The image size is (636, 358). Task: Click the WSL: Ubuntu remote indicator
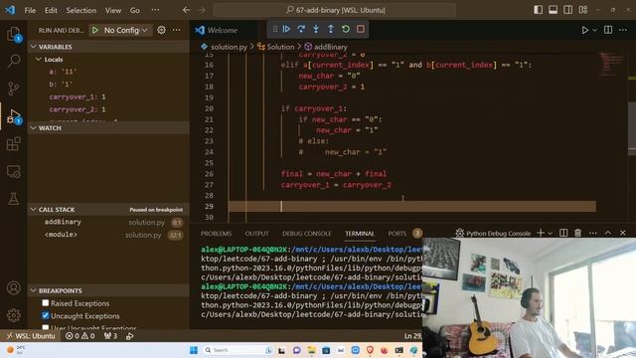pos(31,336)
